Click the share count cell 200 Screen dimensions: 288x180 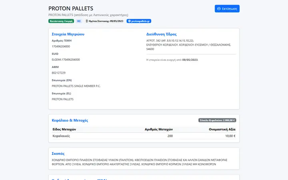170,136
